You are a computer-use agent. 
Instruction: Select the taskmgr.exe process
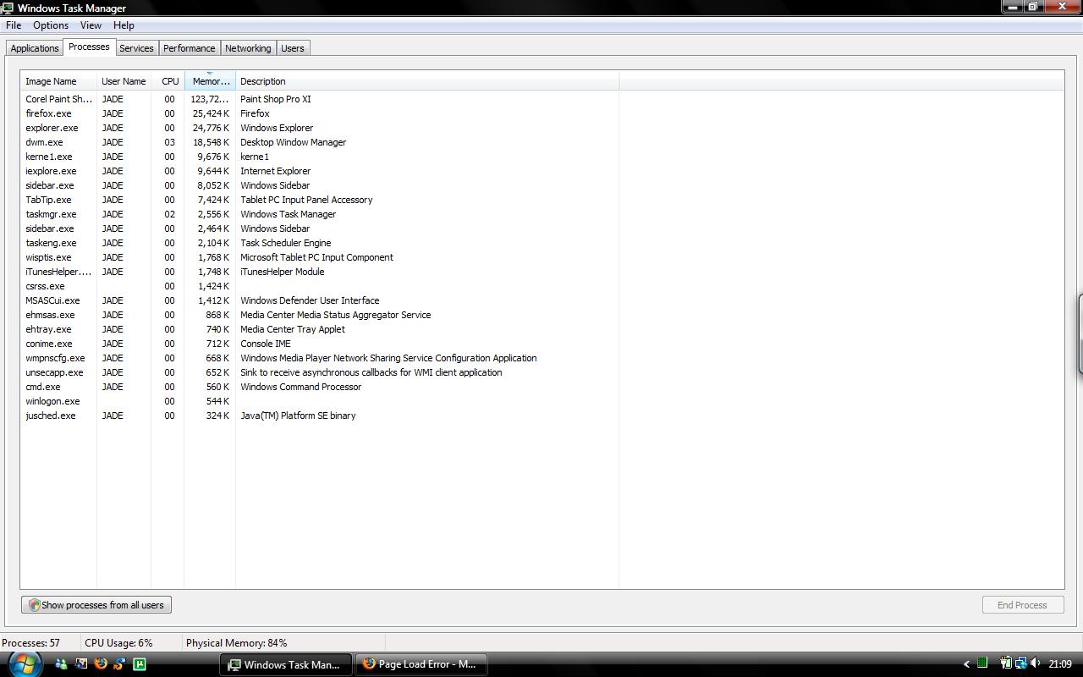[320, 214]
